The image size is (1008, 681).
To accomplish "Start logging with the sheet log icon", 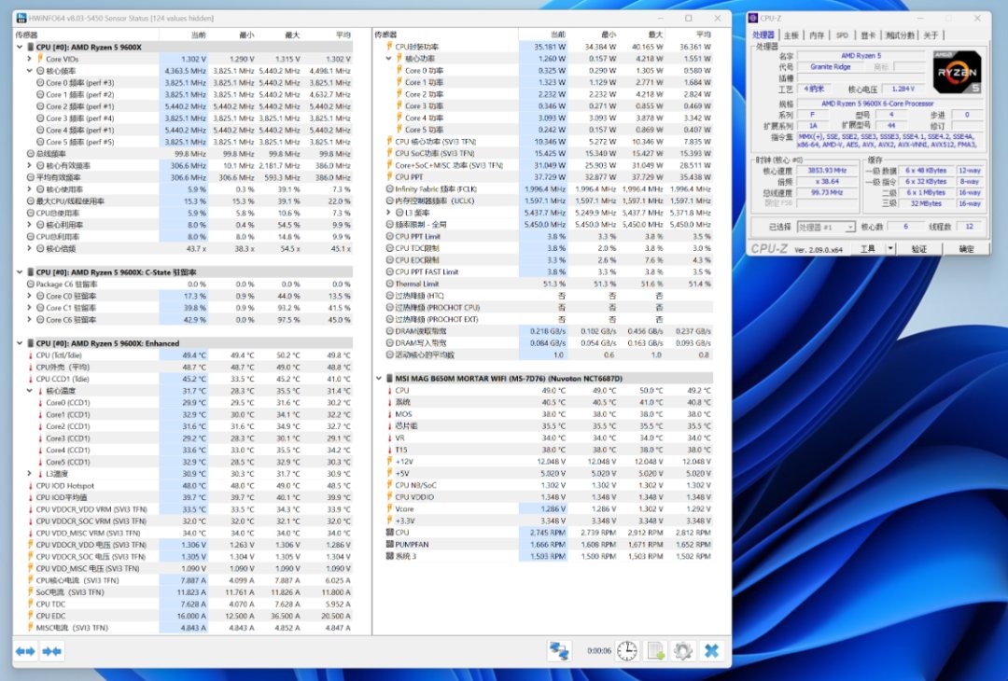I will pyautogui.click(x=655, y=650).
